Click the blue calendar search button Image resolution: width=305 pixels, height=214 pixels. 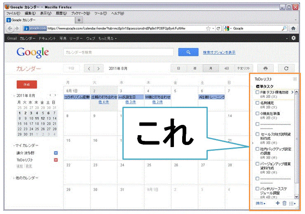[188, 52]
